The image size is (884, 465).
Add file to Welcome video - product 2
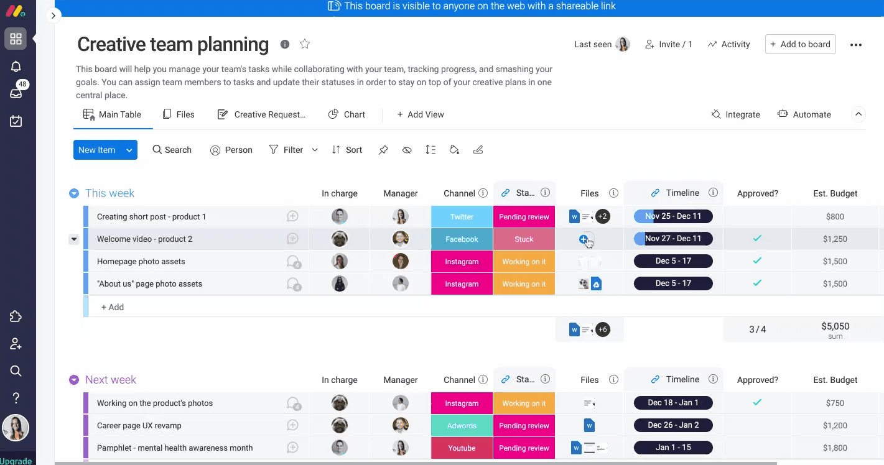[584, 239]
